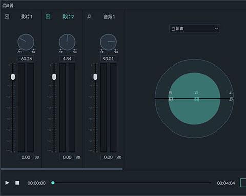Viewport: 246px width, 196px height.
Task: Select the 影片2 channel label
Action: click(x=68, y=17)
